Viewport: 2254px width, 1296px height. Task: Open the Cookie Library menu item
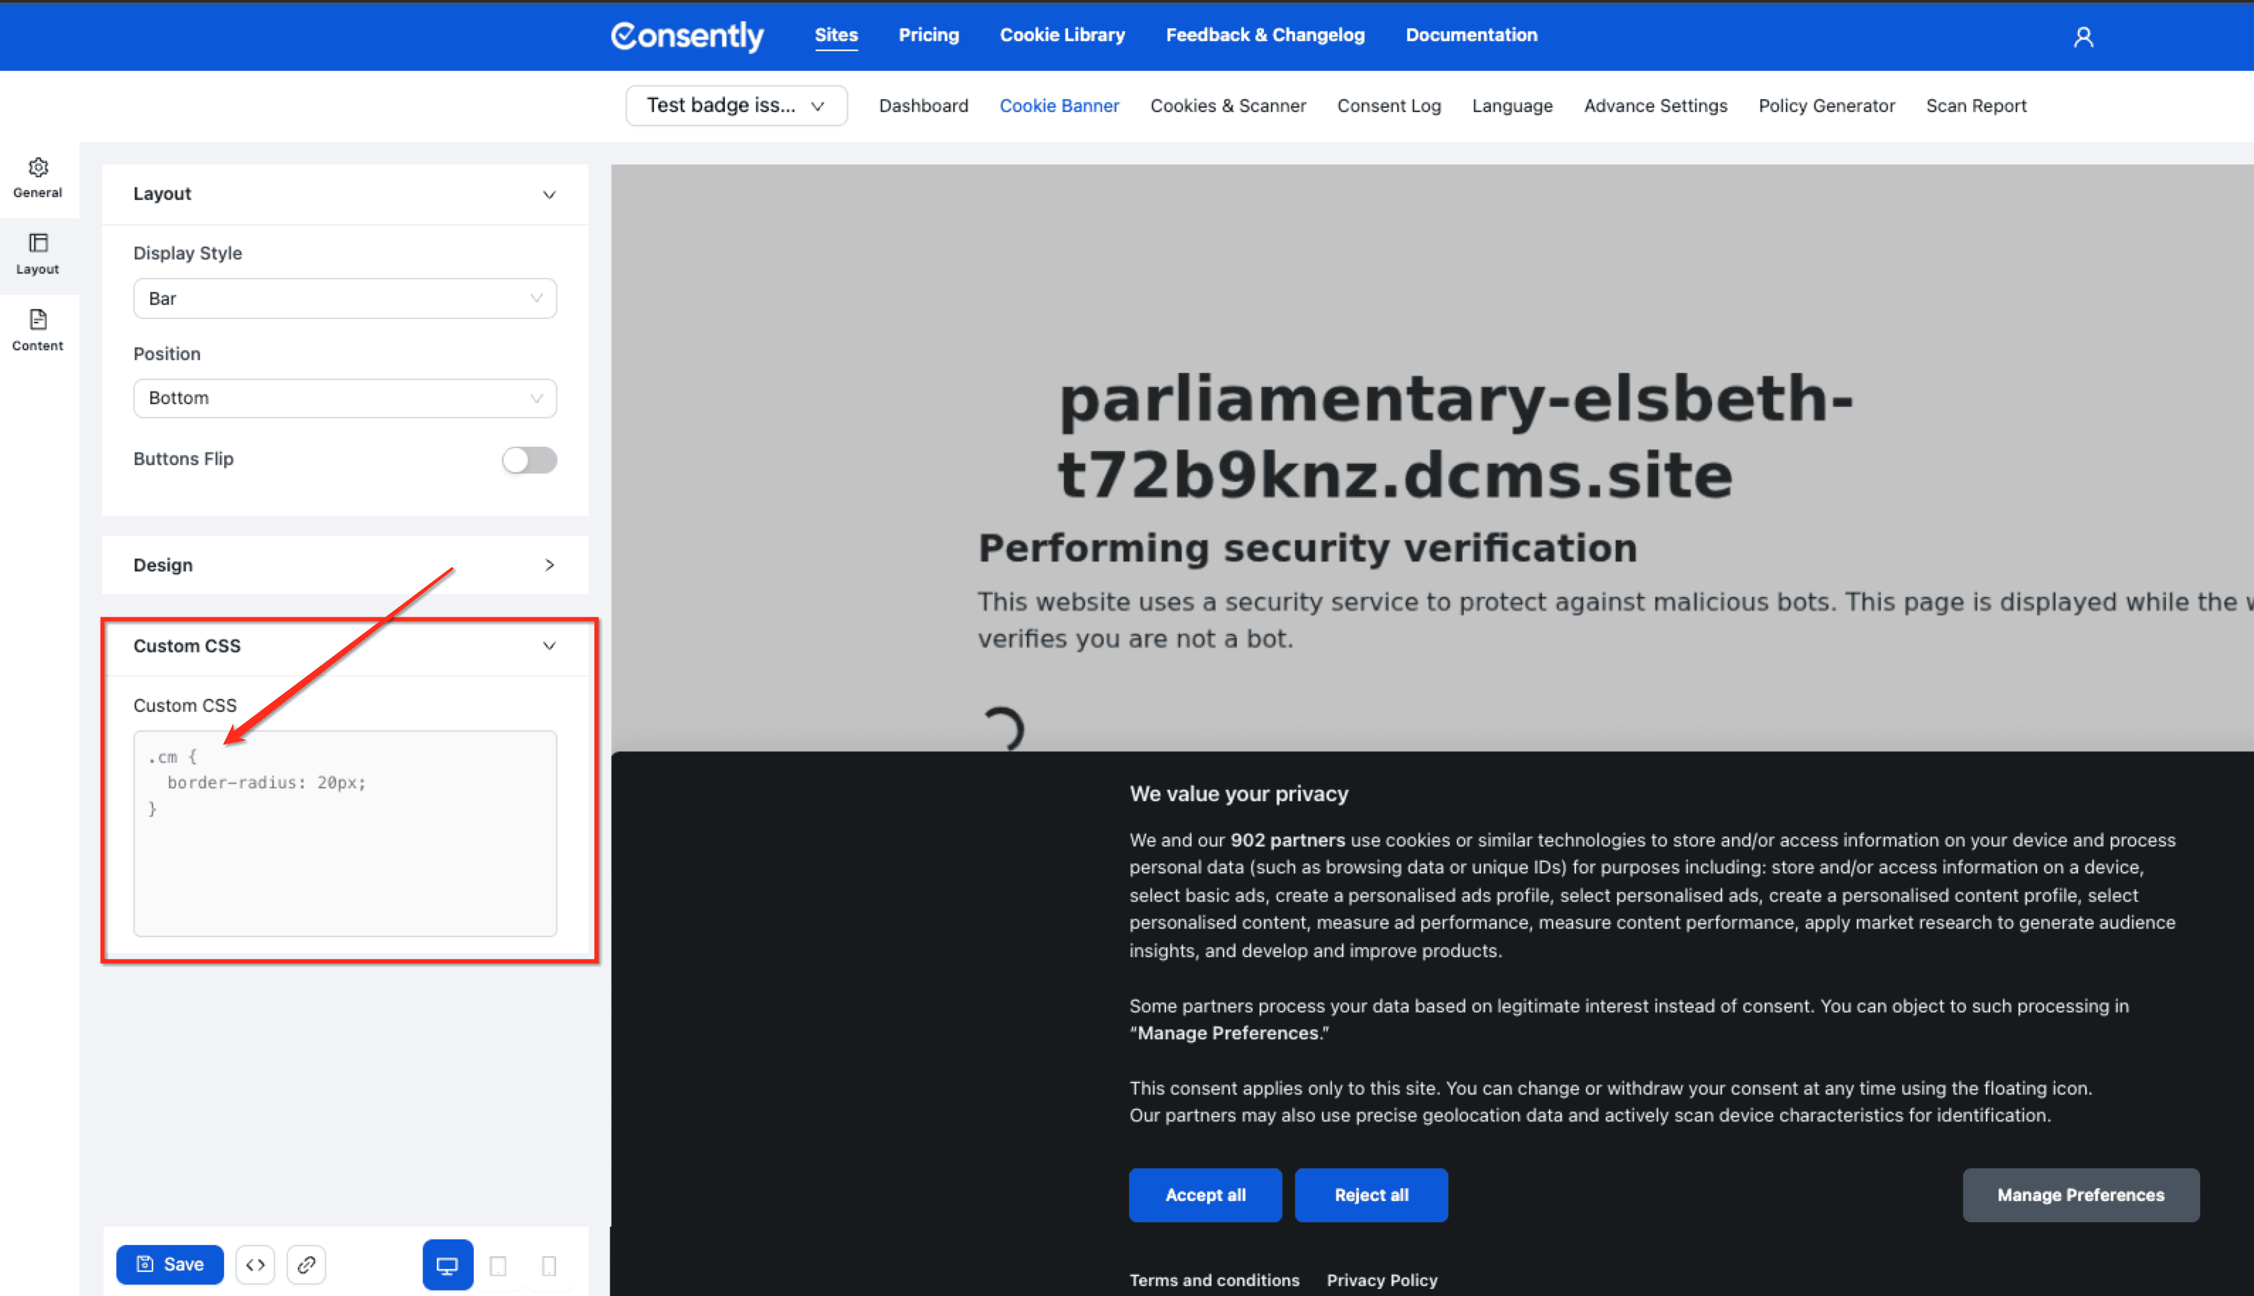point(1061,35)
